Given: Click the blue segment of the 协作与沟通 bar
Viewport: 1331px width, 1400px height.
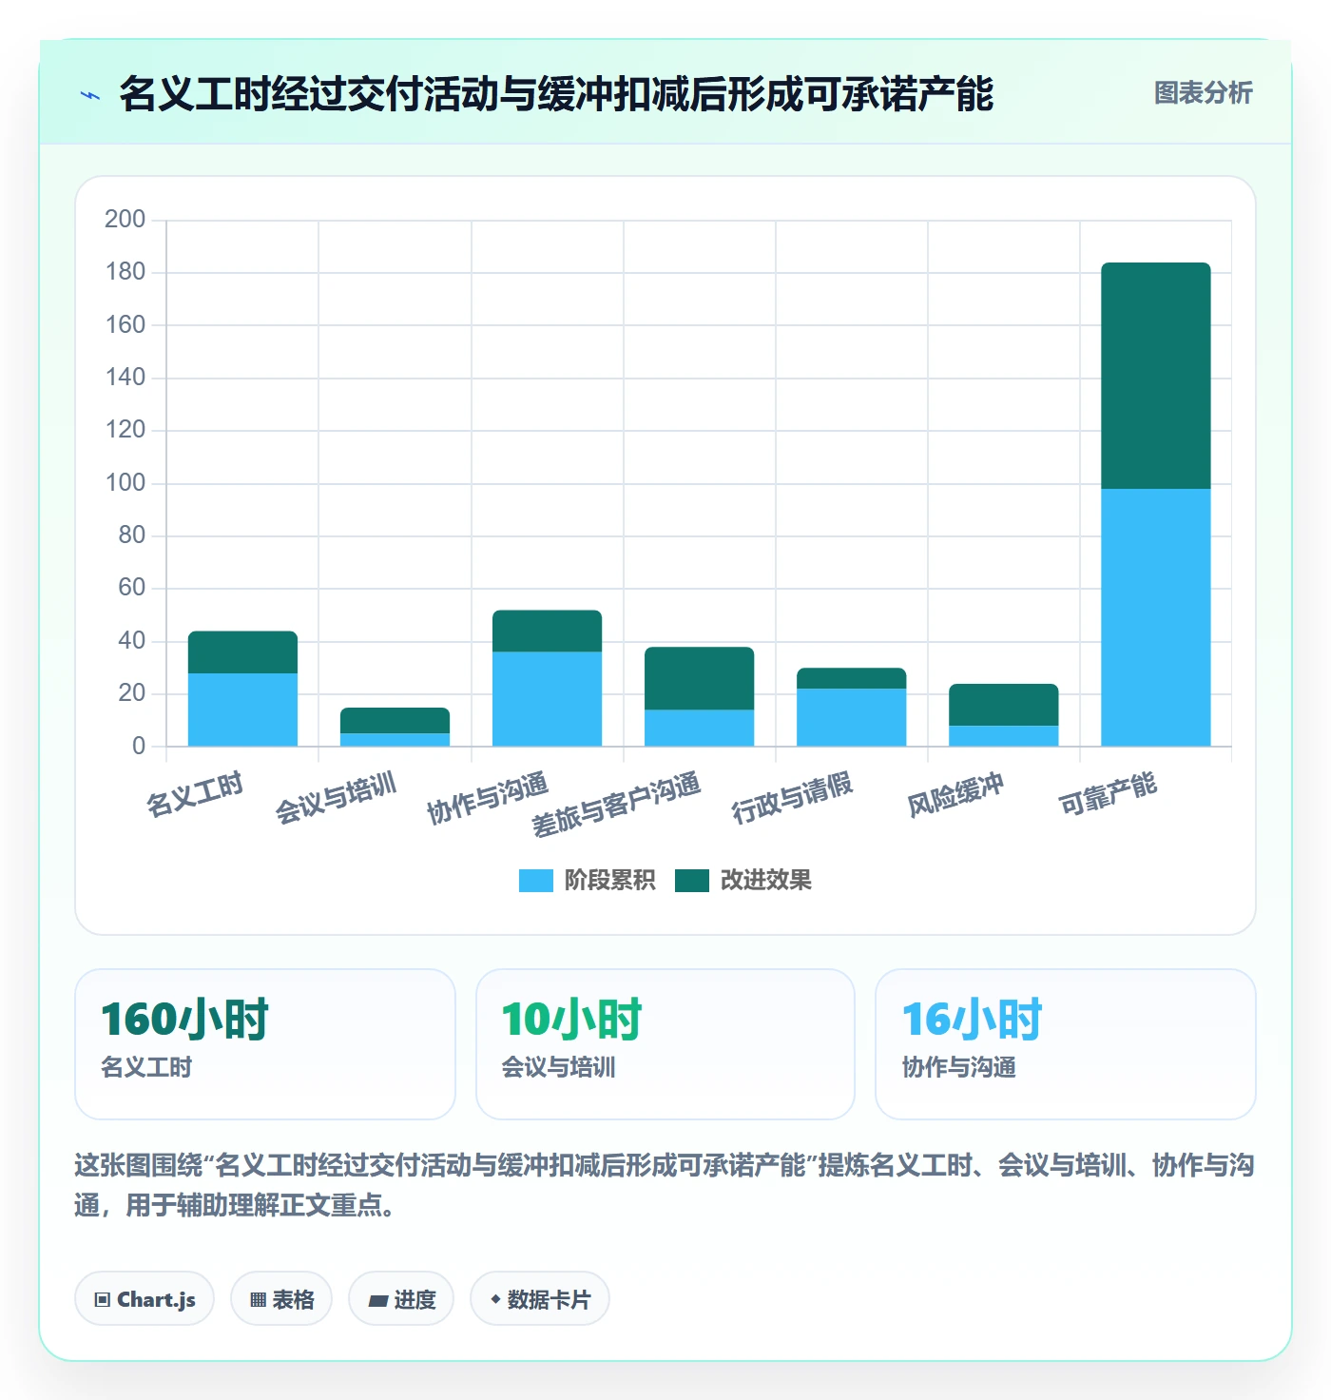Looking at the screenshot, I should [547, 699].
